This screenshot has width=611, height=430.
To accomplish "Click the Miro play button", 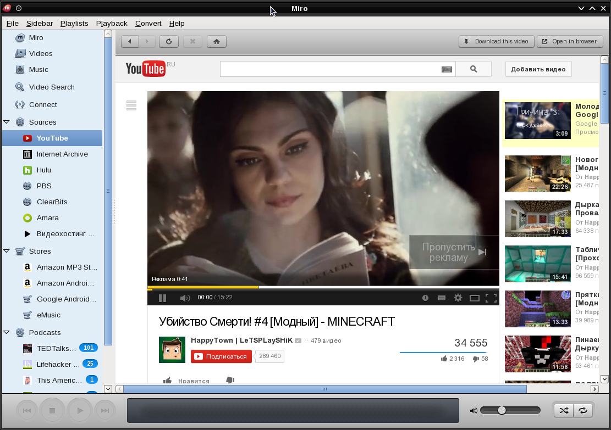I will click(x=80, y=411).
